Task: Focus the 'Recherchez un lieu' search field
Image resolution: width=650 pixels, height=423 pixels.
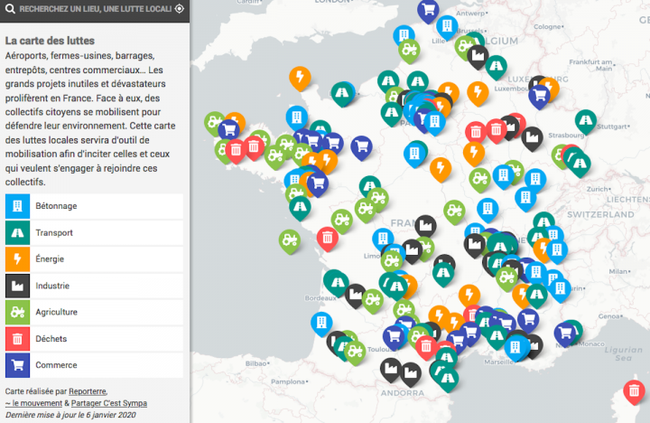Action: pos(90,9)
